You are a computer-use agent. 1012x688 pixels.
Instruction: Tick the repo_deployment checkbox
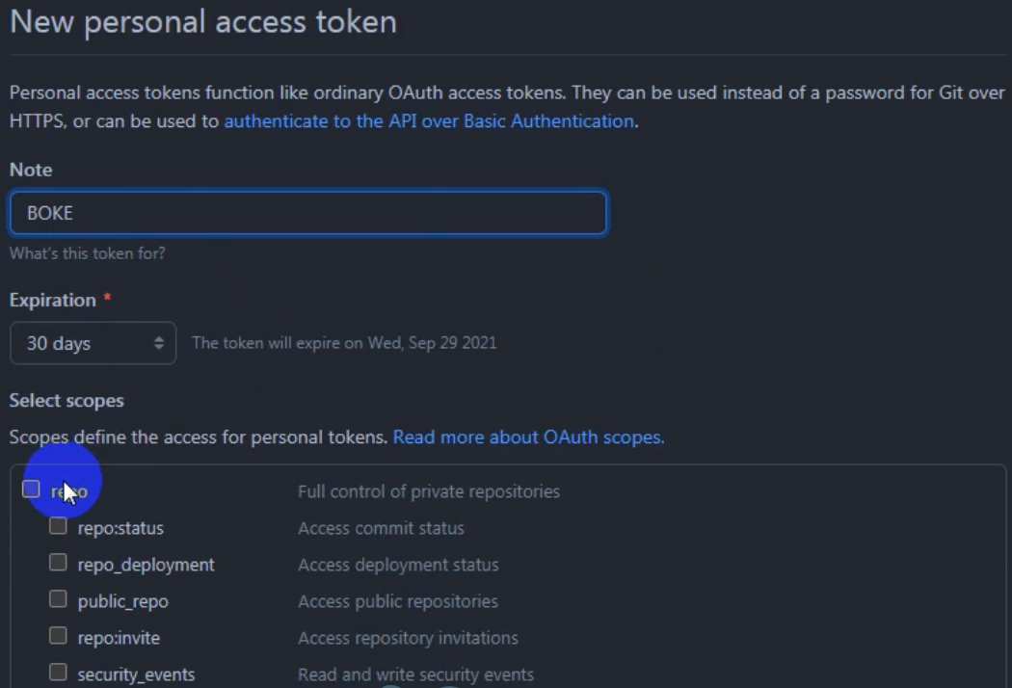(58, 563)
